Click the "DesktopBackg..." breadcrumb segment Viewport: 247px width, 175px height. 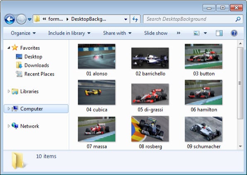coord(89,19)
